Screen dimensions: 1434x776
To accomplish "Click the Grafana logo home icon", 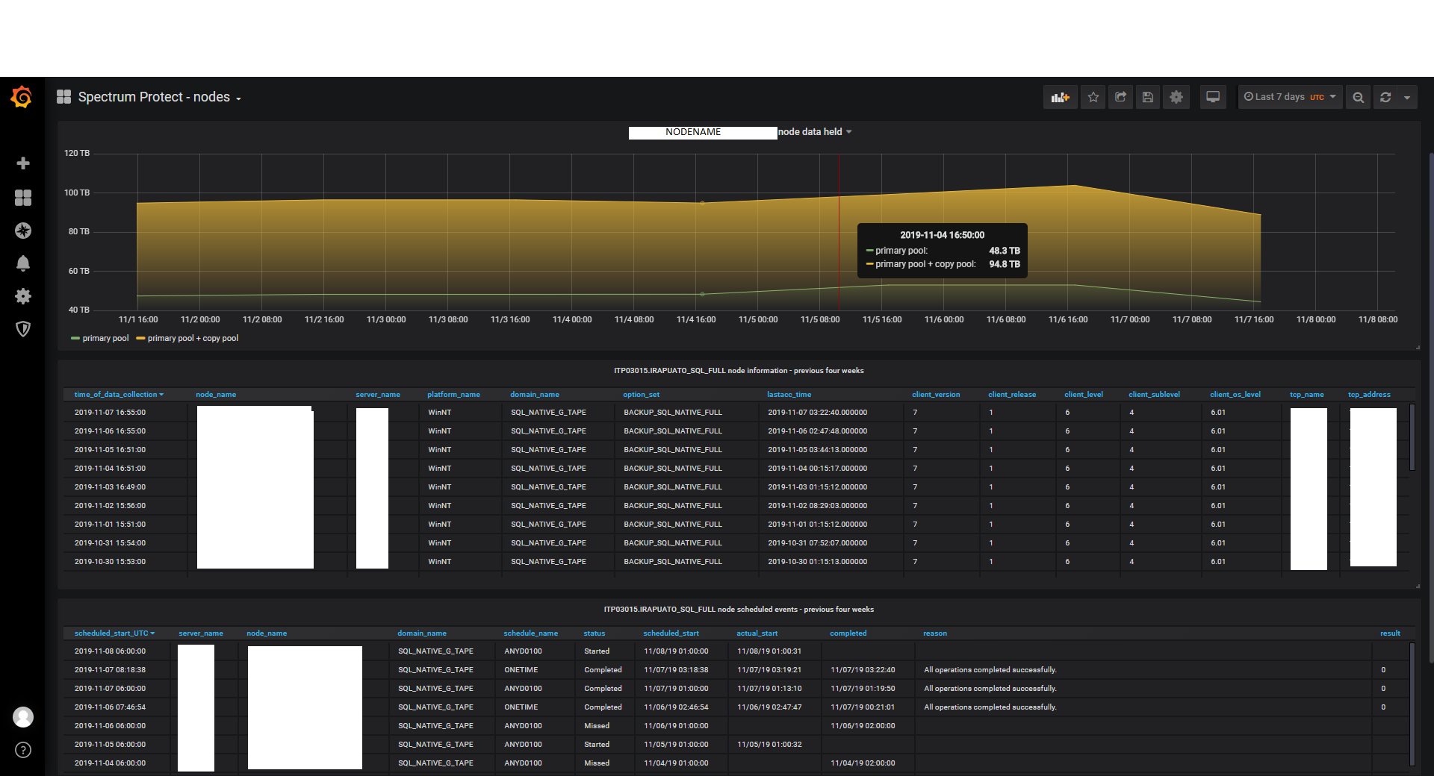I will (x=22, y=97).
